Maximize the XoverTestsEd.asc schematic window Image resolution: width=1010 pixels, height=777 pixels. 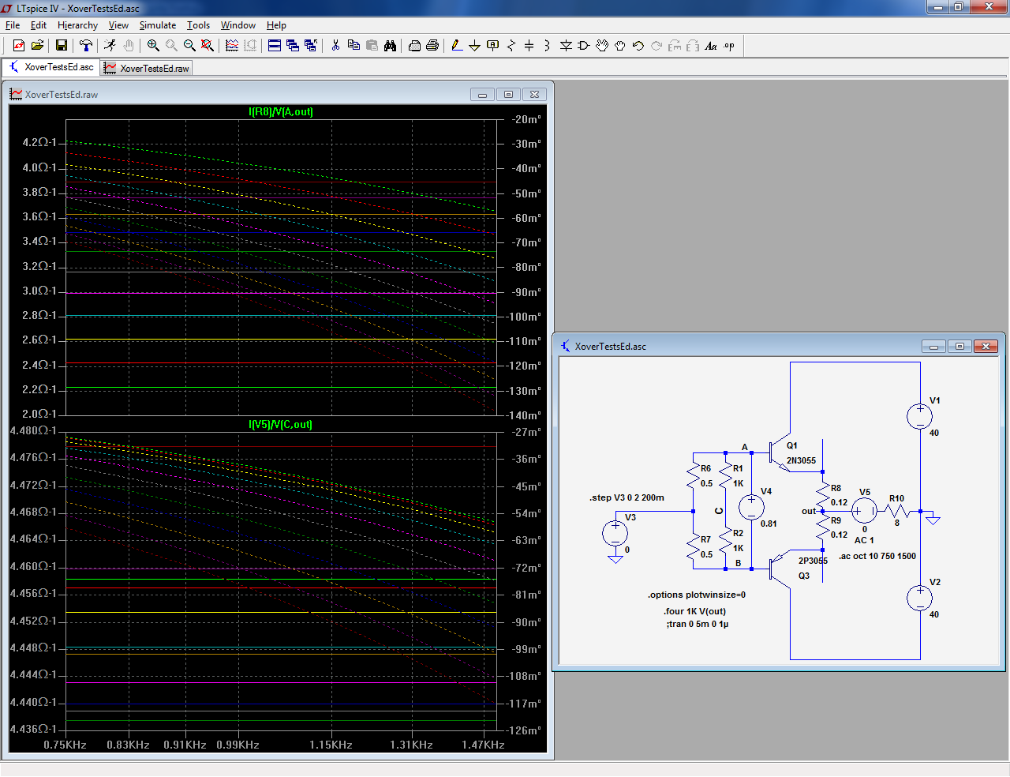point(959,346)
